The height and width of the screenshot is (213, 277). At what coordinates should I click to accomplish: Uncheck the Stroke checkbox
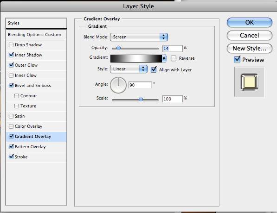[x=11, y=157]
